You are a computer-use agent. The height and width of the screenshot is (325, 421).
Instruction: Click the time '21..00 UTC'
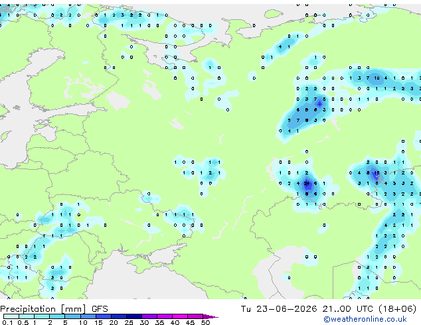tap(348, 309)
